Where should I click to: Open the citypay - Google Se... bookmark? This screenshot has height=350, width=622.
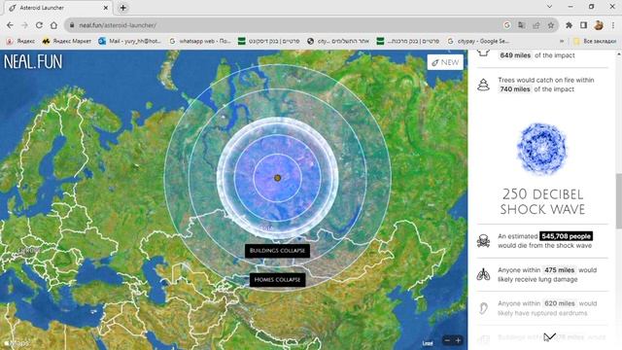478,41
